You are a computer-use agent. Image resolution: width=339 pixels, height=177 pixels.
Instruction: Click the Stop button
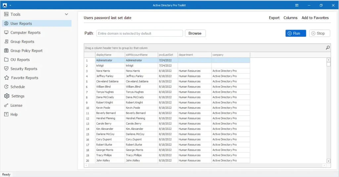coord(319,33)
